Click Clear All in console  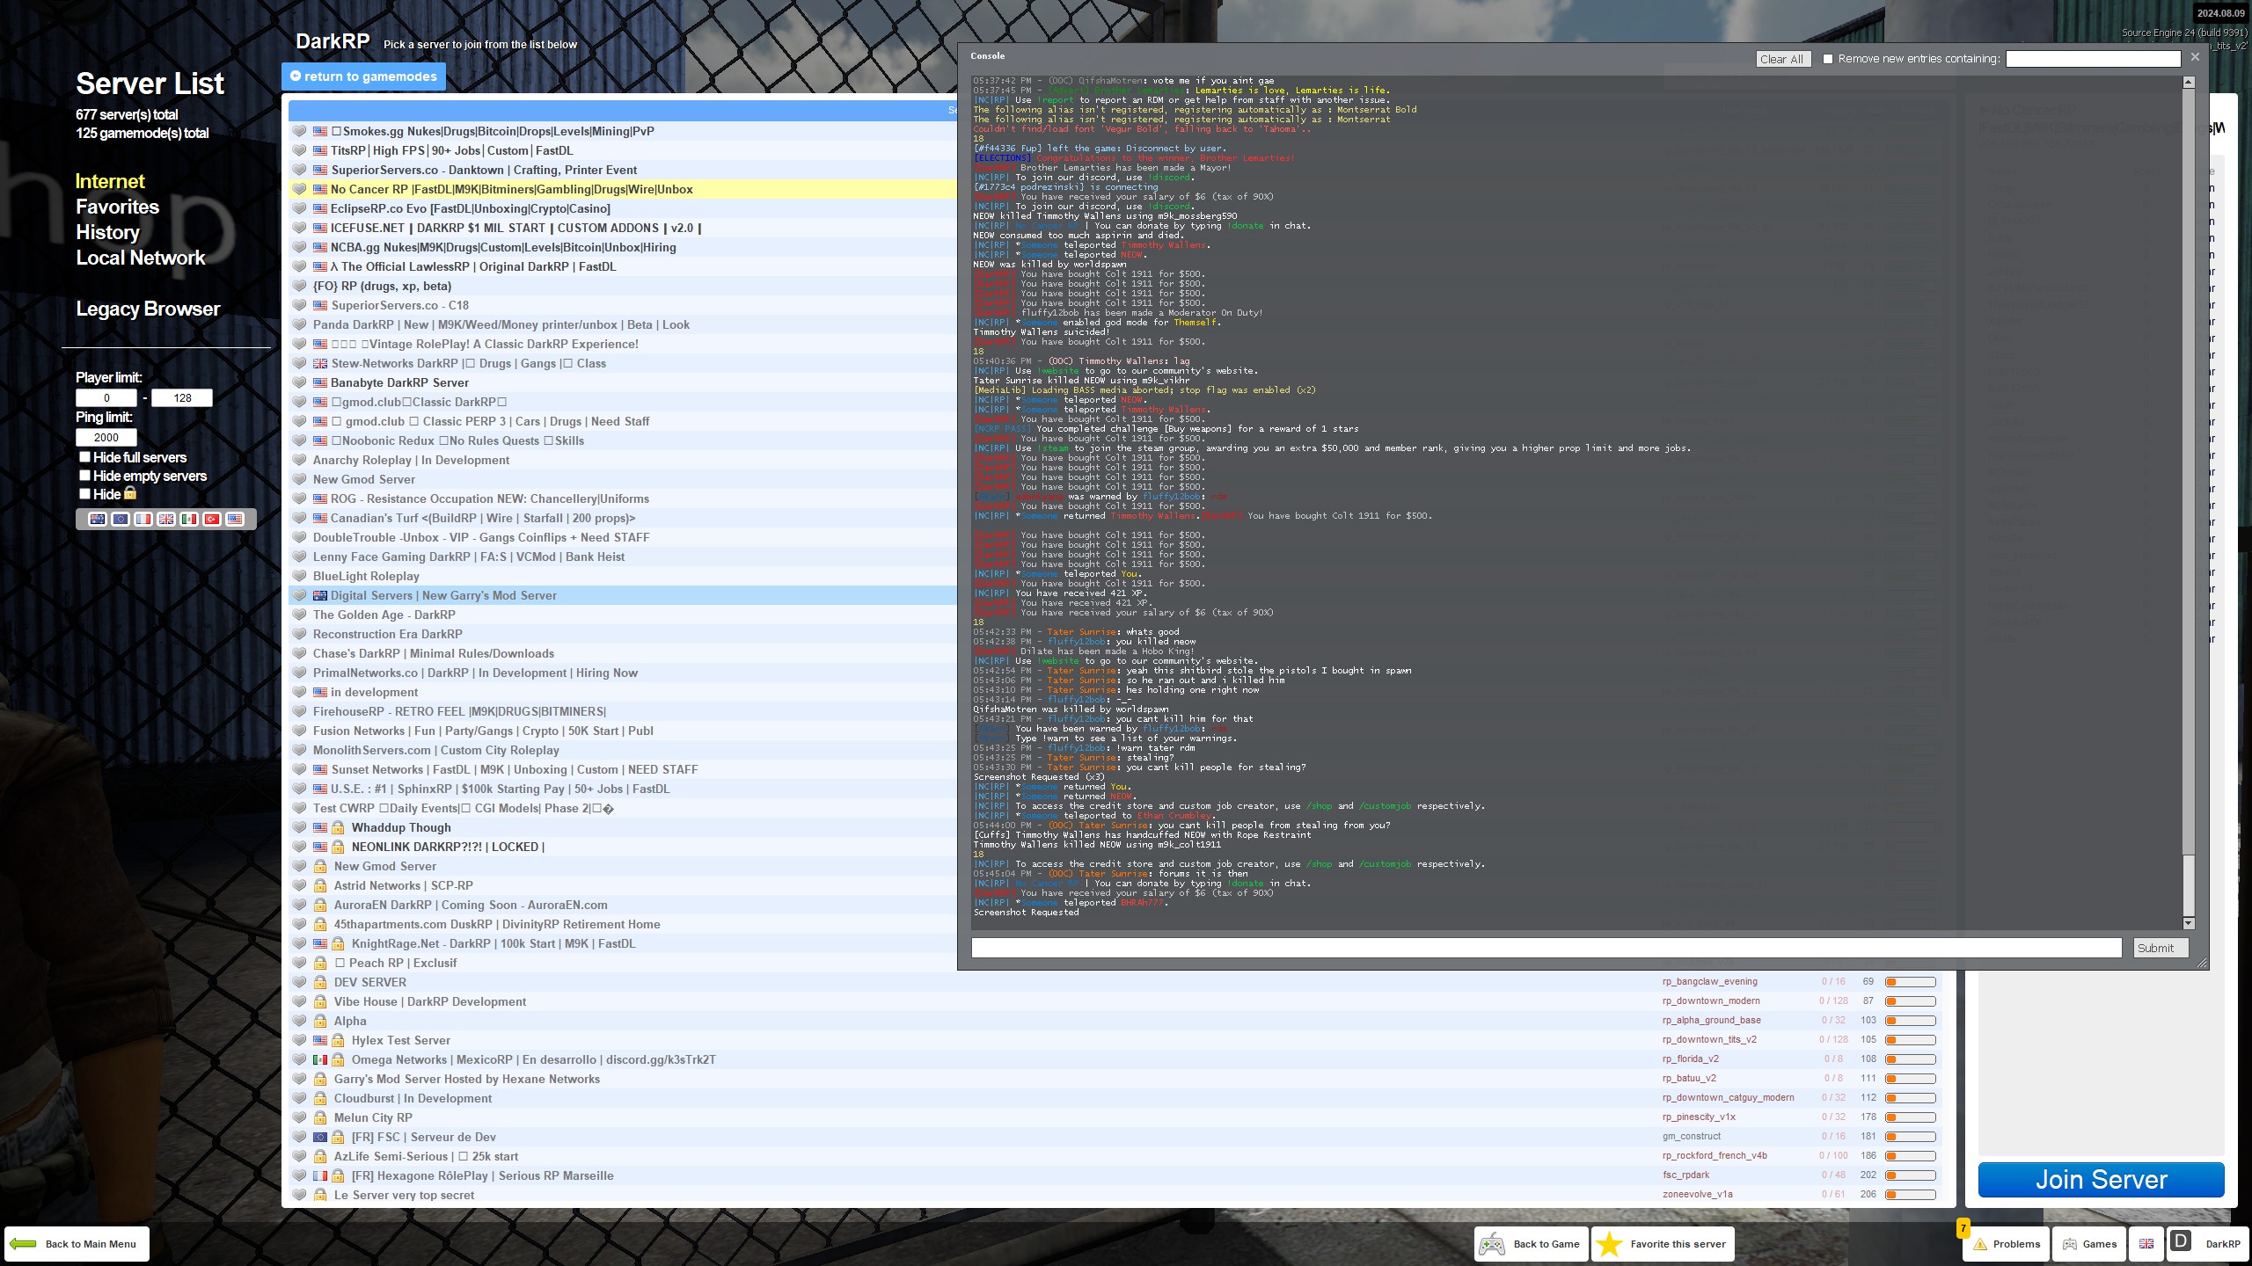[1782, 59]
